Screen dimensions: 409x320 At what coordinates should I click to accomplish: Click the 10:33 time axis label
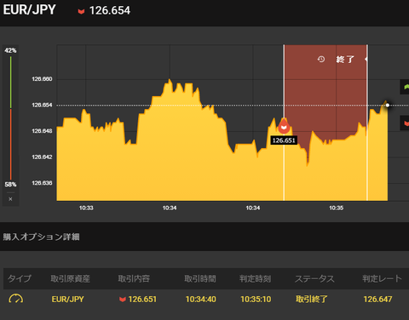click(x=86, y=208)
